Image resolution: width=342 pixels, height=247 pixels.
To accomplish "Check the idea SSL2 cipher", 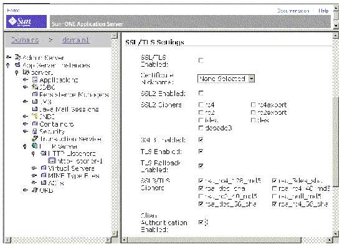I will 201,120.
